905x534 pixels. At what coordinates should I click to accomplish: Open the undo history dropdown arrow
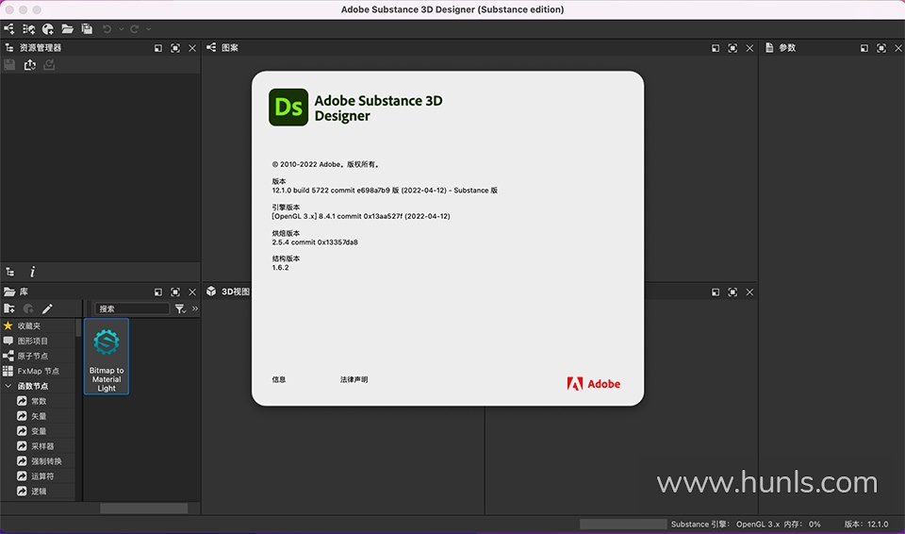pos(121,29)
